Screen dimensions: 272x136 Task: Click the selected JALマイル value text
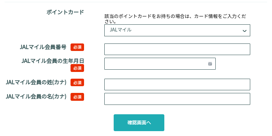[x=120, y=30]
